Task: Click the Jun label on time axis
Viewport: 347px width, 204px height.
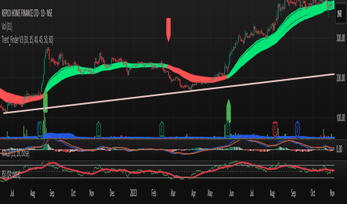Action: point(231,193)
